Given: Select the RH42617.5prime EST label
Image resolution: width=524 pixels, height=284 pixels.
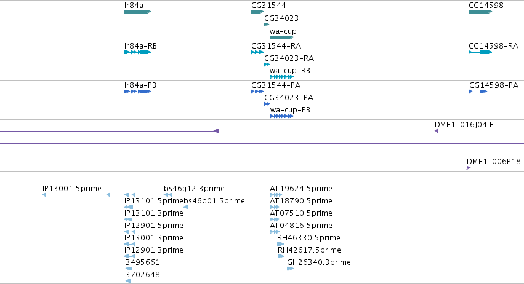Looking at the screenshot, I should pos(309,250).
